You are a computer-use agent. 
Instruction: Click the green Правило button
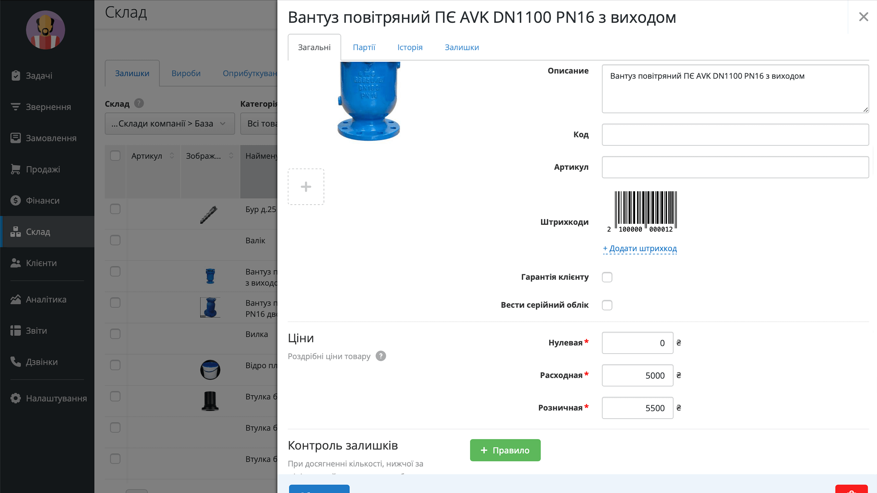coord(505,450)
